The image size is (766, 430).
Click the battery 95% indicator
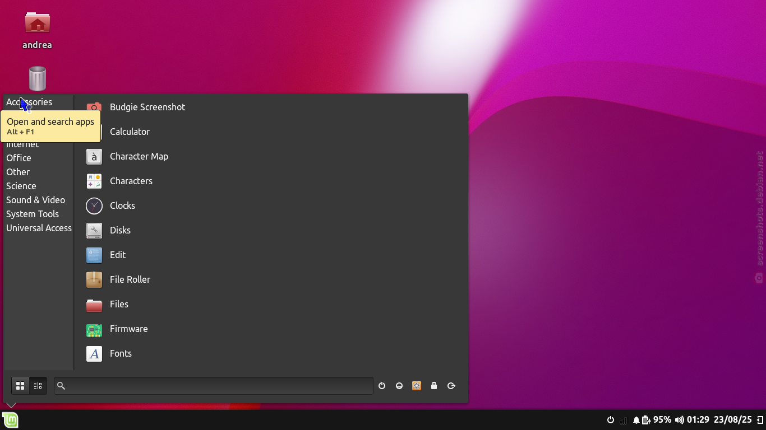pyautogui.click(x=657, y=420)
